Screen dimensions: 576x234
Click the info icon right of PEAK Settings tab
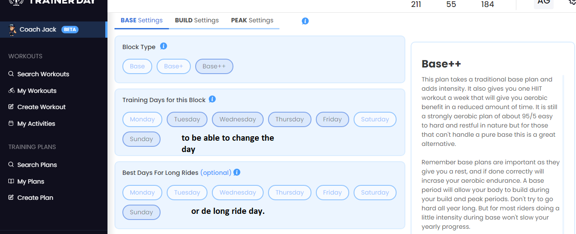coord(305,21)
